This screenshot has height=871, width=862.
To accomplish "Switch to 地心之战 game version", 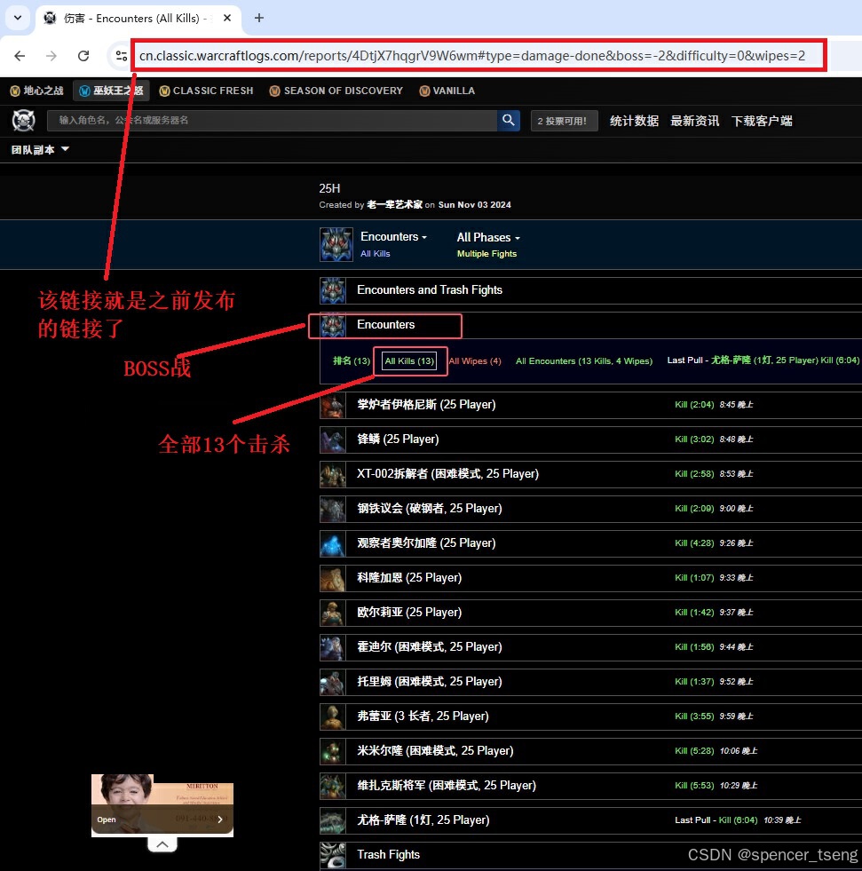I will point(36,91).
